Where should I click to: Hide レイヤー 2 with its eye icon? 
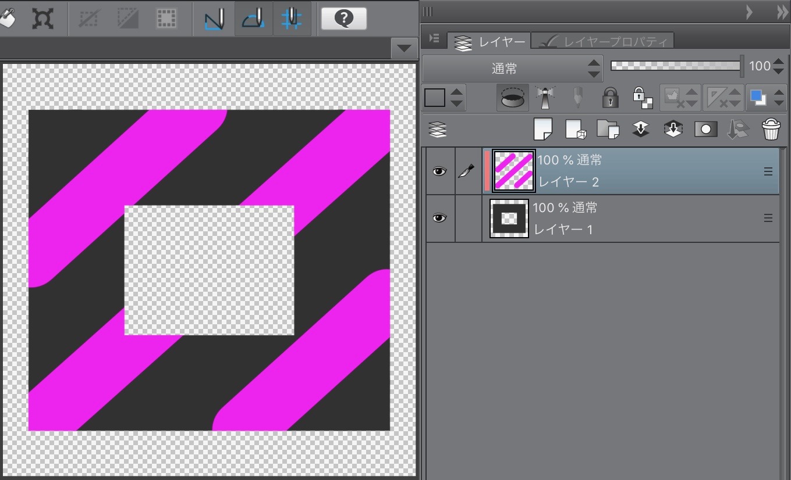tap(439, 171)
